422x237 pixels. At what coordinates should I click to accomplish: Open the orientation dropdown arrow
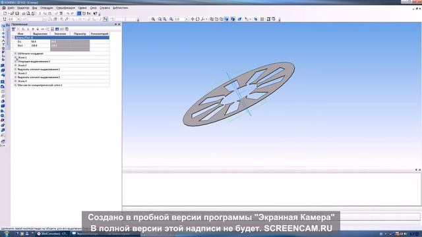(206, 19)
